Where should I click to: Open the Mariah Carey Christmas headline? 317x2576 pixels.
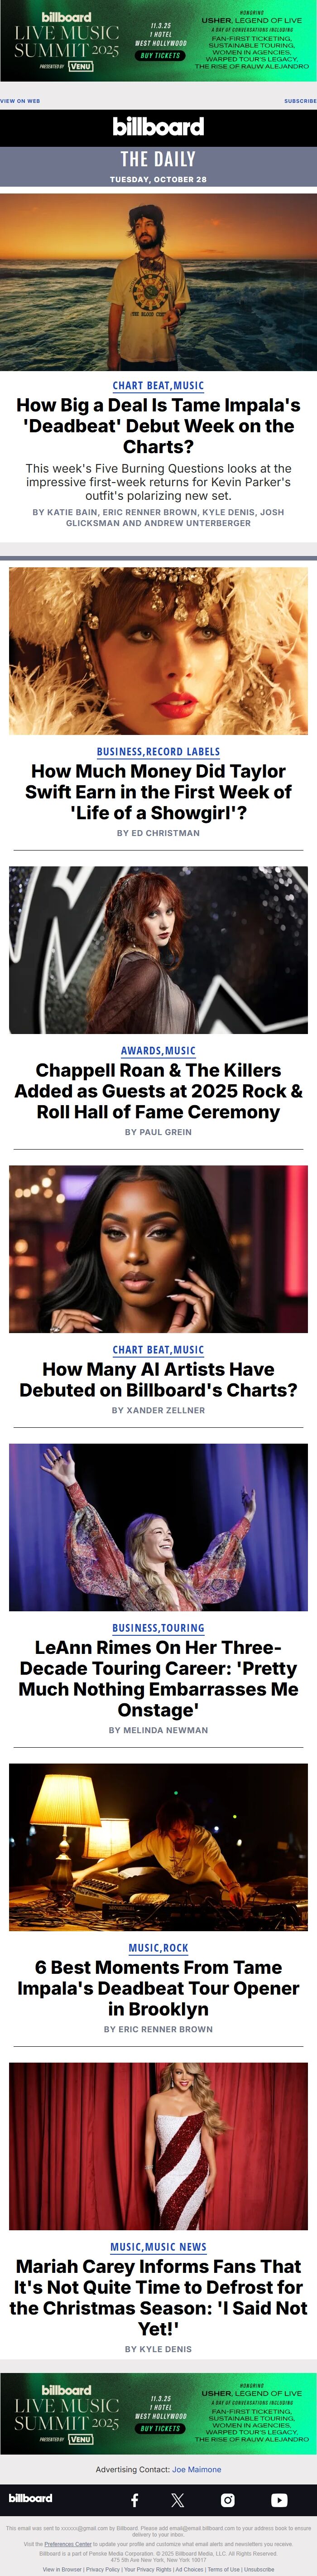[158, 2287]
